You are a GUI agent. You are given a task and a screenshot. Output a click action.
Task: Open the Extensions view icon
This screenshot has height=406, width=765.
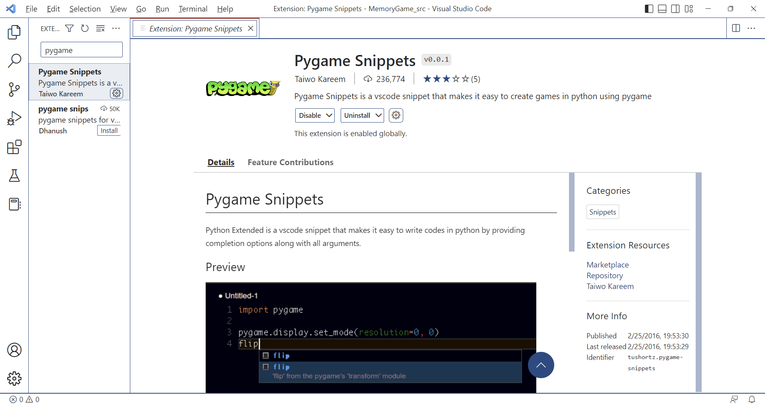[x=14, y=147]
